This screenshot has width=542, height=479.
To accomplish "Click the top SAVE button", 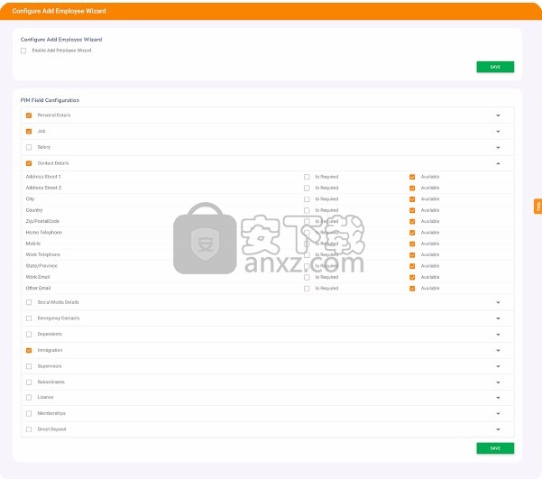I will [495, 67].
